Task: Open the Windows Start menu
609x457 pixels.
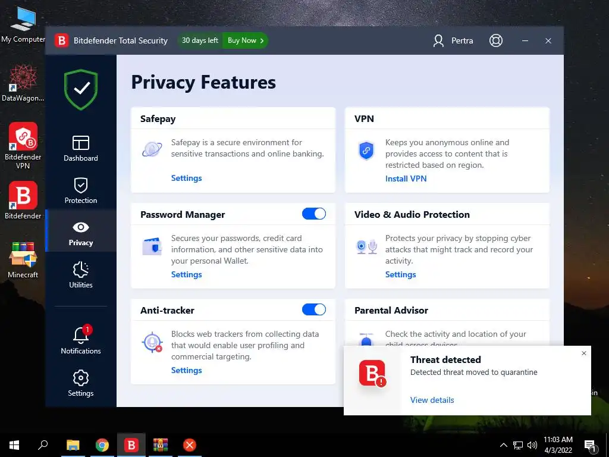Action: pos(14,445)
